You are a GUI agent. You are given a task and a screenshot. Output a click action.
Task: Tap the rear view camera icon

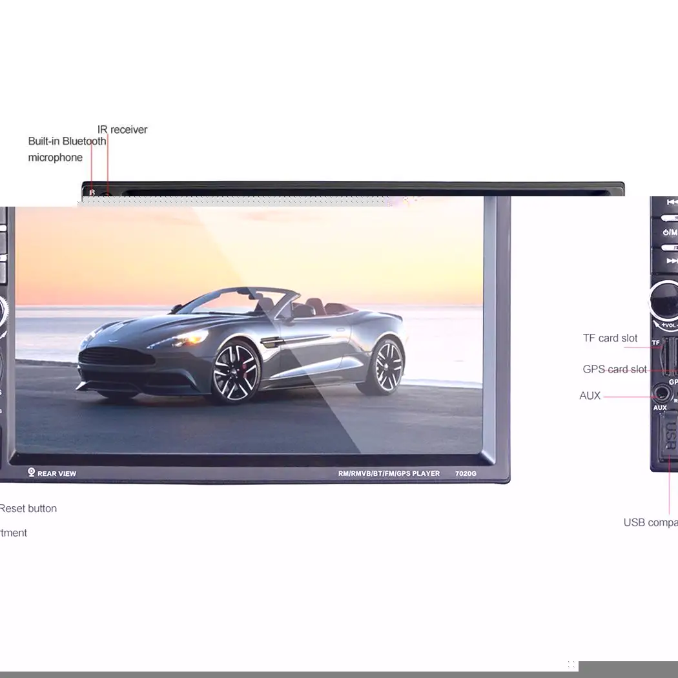[31, 472]
